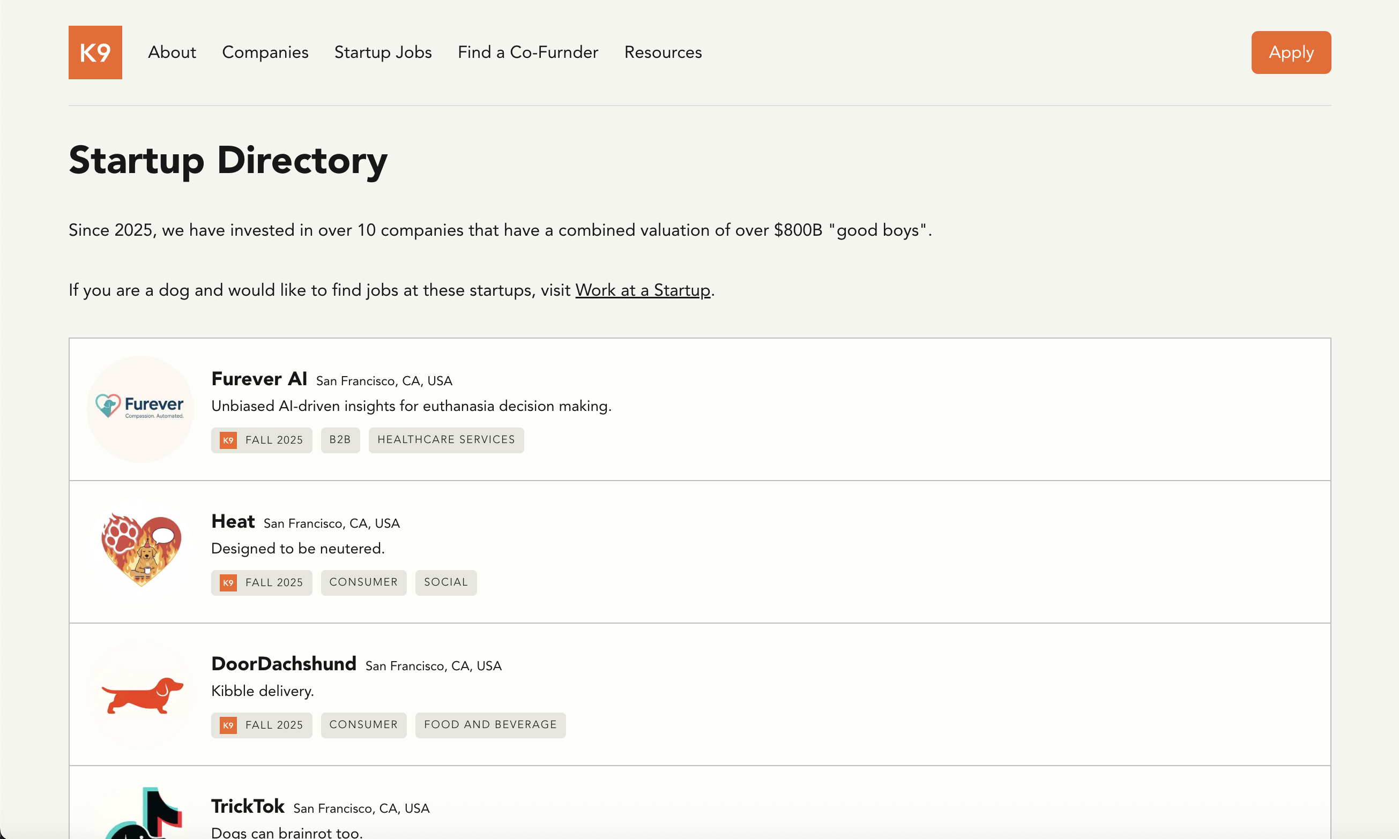Click K9 badge in Heat's Fall 2025 tag
Viewport: 1399px width, 839px height.
(228, 582)
